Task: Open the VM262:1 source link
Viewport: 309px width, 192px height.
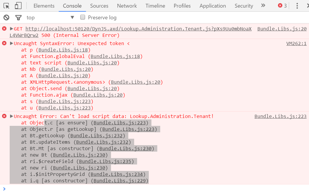Action: [x=296, y=43]
